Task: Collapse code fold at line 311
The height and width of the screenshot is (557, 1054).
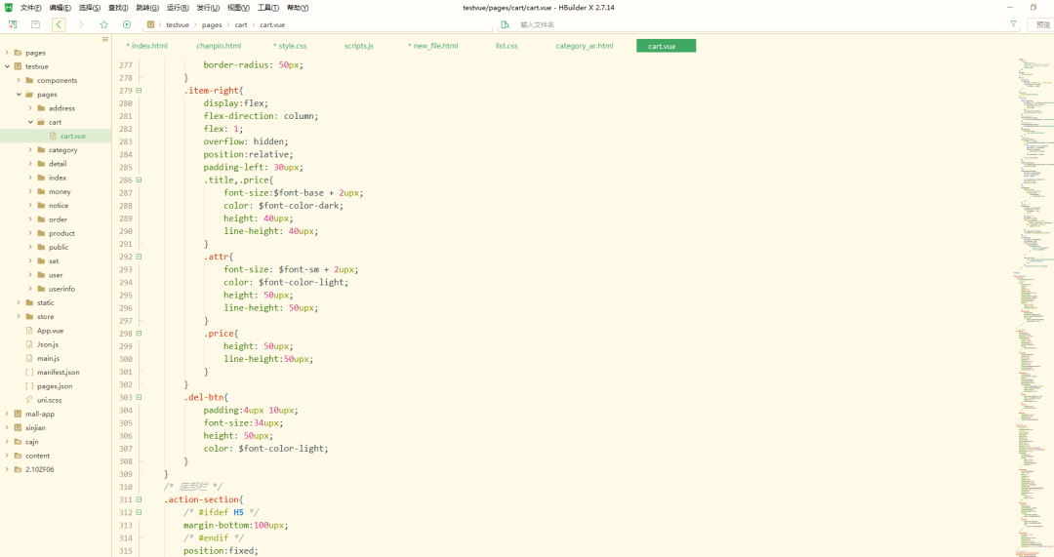Action: click(140, 499)
